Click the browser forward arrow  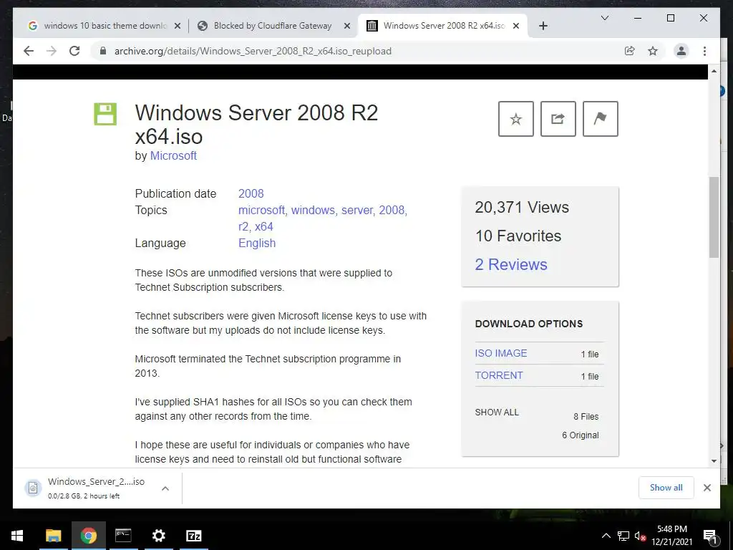(52, 51)
